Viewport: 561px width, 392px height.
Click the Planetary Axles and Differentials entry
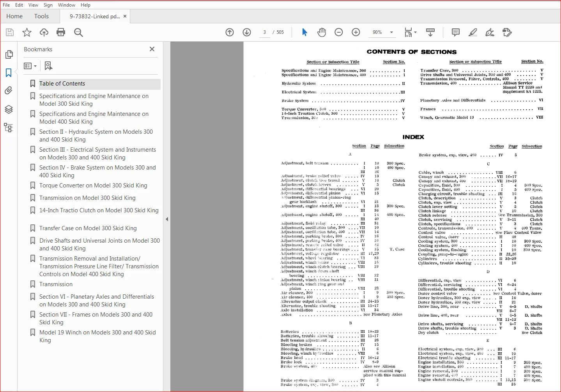(482, 100)
